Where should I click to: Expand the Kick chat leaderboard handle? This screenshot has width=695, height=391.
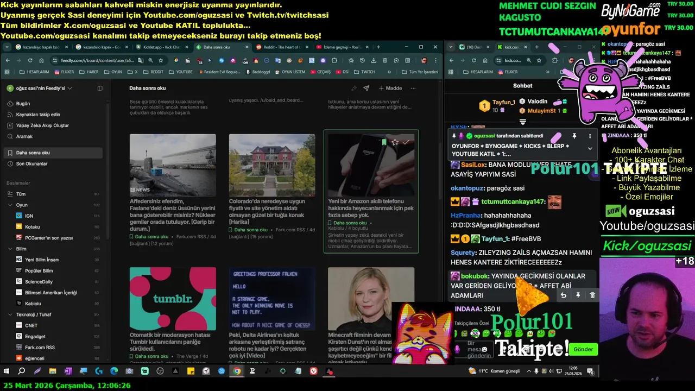(522, 122)
